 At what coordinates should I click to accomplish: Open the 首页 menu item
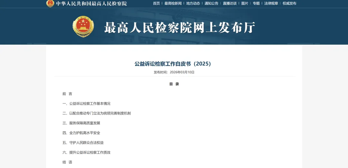(x=156, y=3)
